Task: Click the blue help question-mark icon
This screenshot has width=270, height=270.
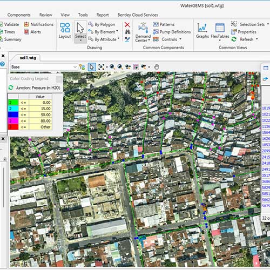Action: click(2, 64)
